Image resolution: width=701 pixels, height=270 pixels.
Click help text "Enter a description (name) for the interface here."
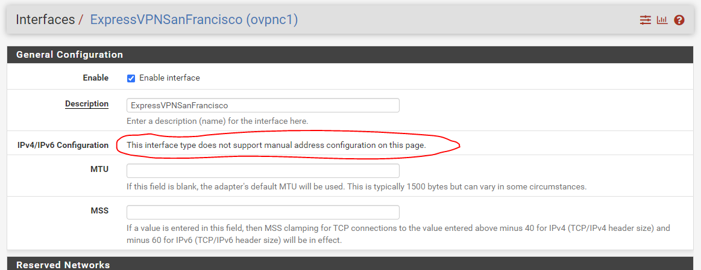pyautogui.click(x=217, y=121)
